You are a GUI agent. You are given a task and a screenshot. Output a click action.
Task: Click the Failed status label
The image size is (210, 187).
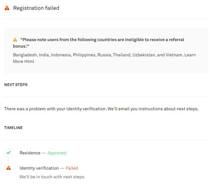tap(72, 168)
